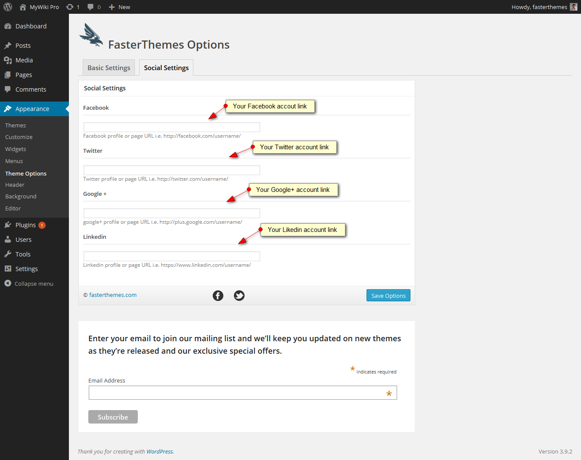Click Howdy, fasterthemes account link
The width and height of the screenshot is (581, 460).
(x=539, y=7)
